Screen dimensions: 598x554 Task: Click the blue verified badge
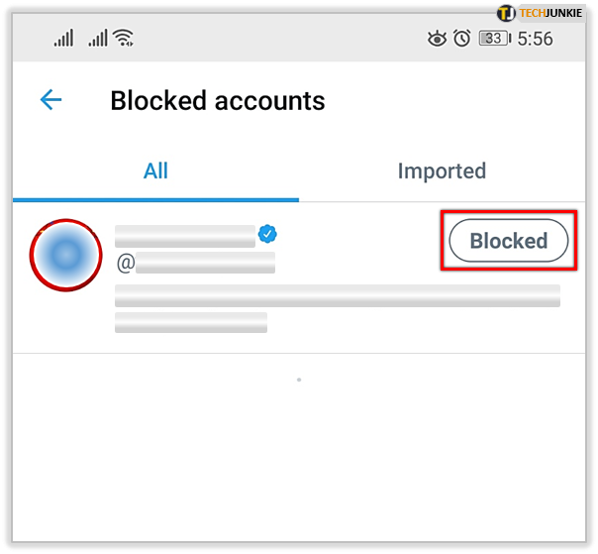[267, 235]
